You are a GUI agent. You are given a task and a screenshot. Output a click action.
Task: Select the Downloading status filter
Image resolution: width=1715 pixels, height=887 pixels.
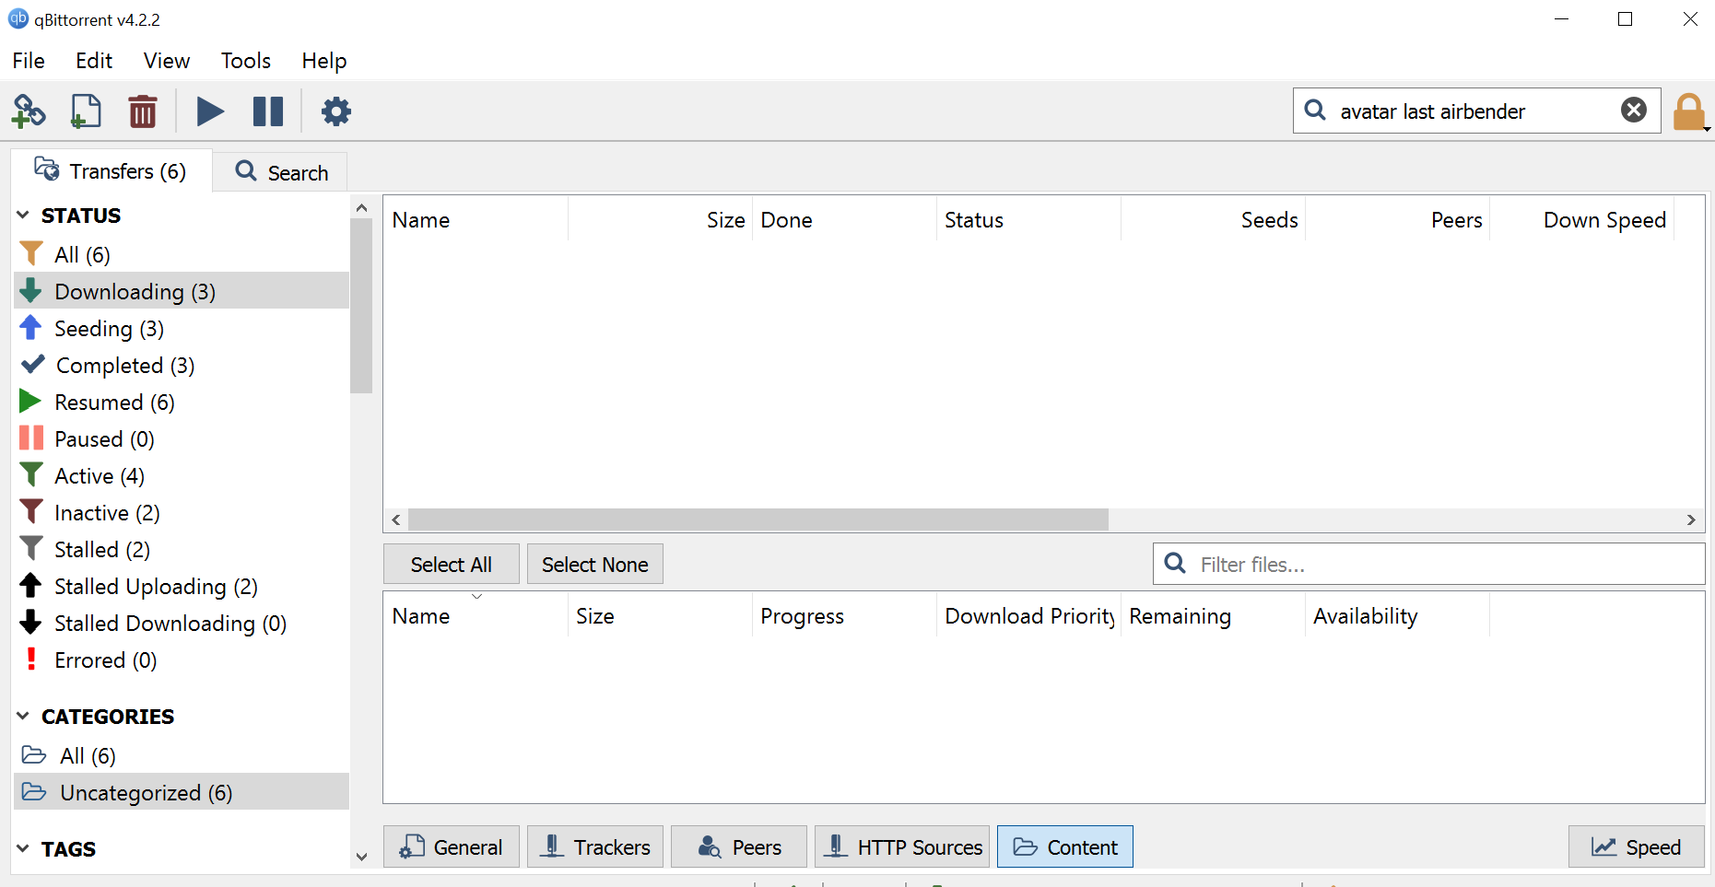click(x=135, y=290)
